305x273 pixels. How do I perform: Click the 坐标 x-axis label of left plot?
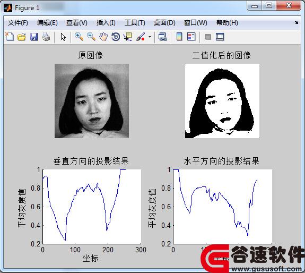[91, 258]
